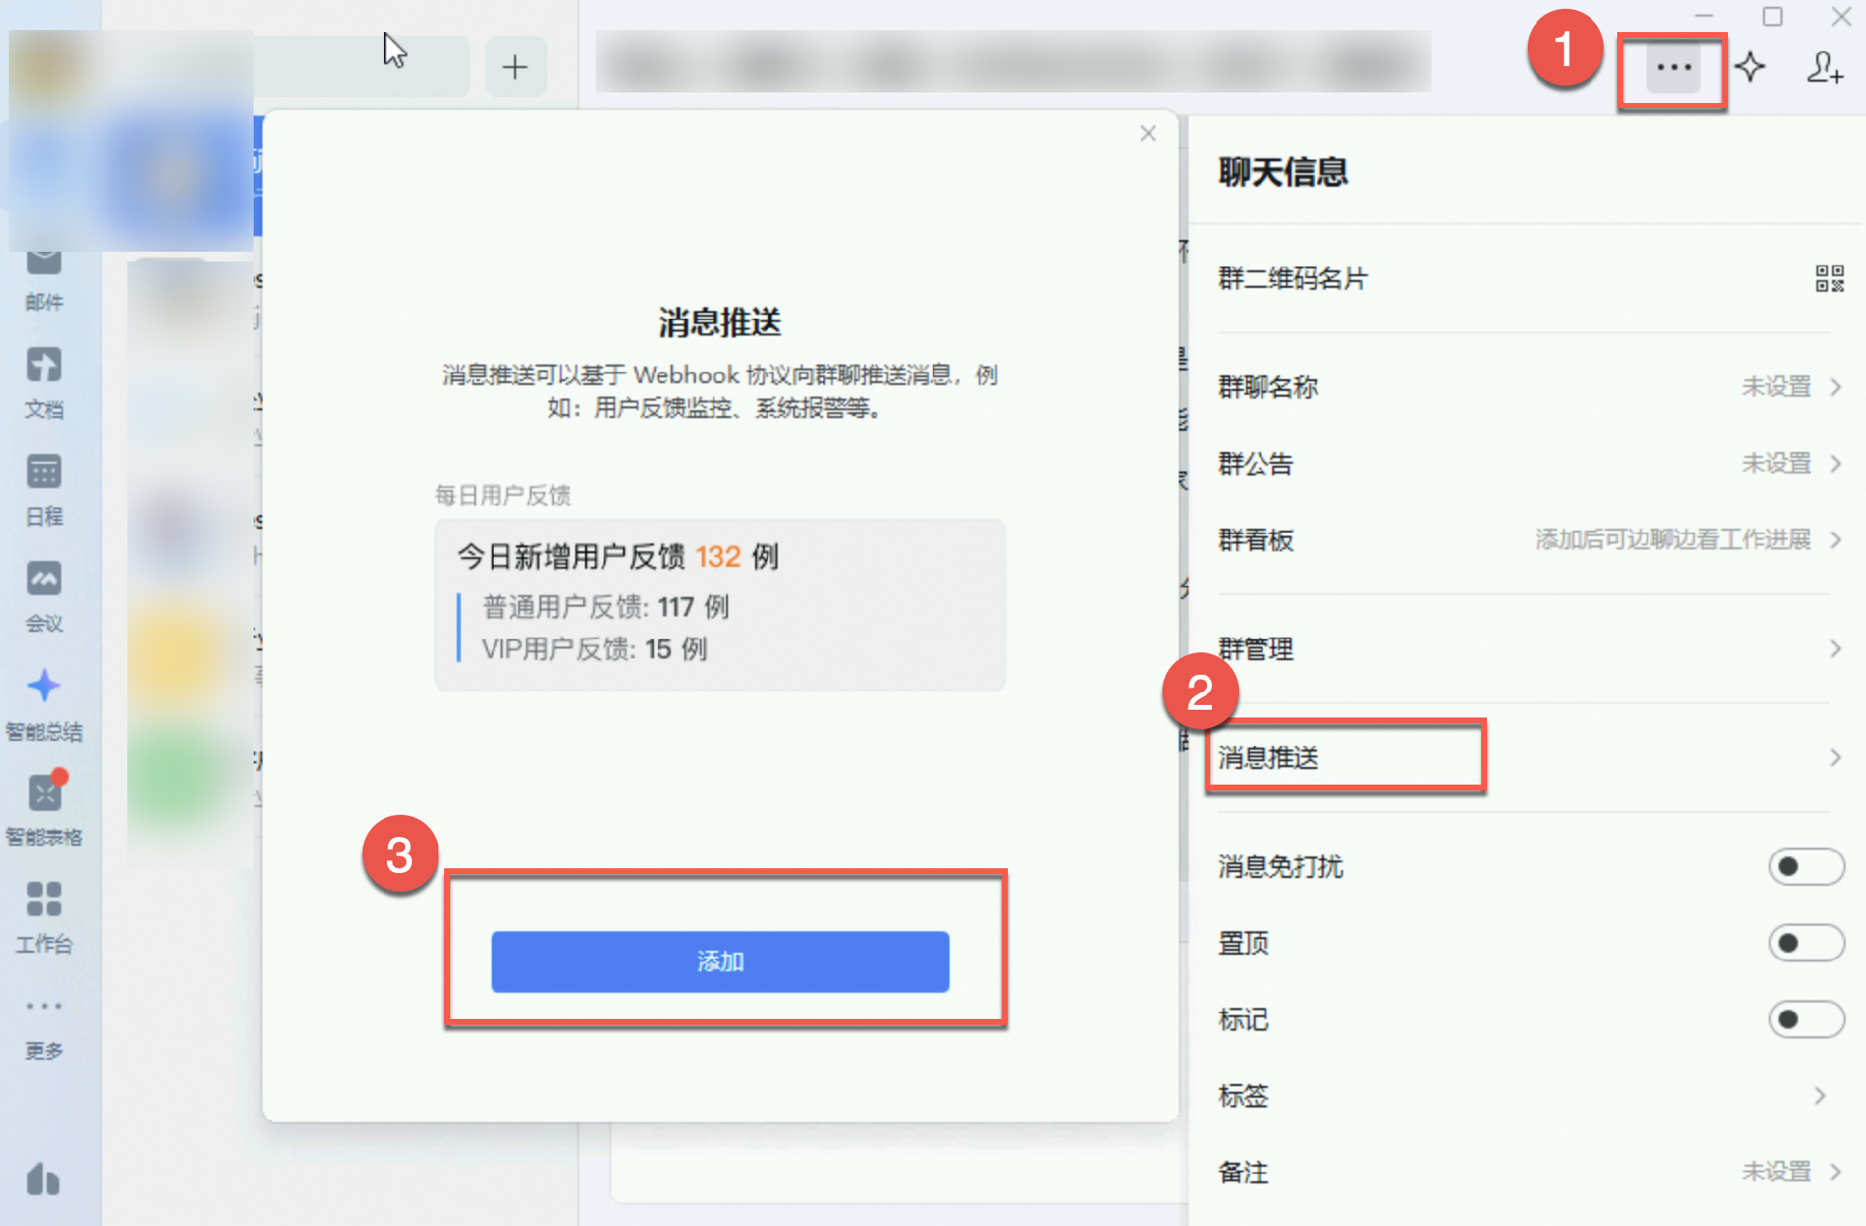Click the three-dots chat info icon

[1673, 68]
